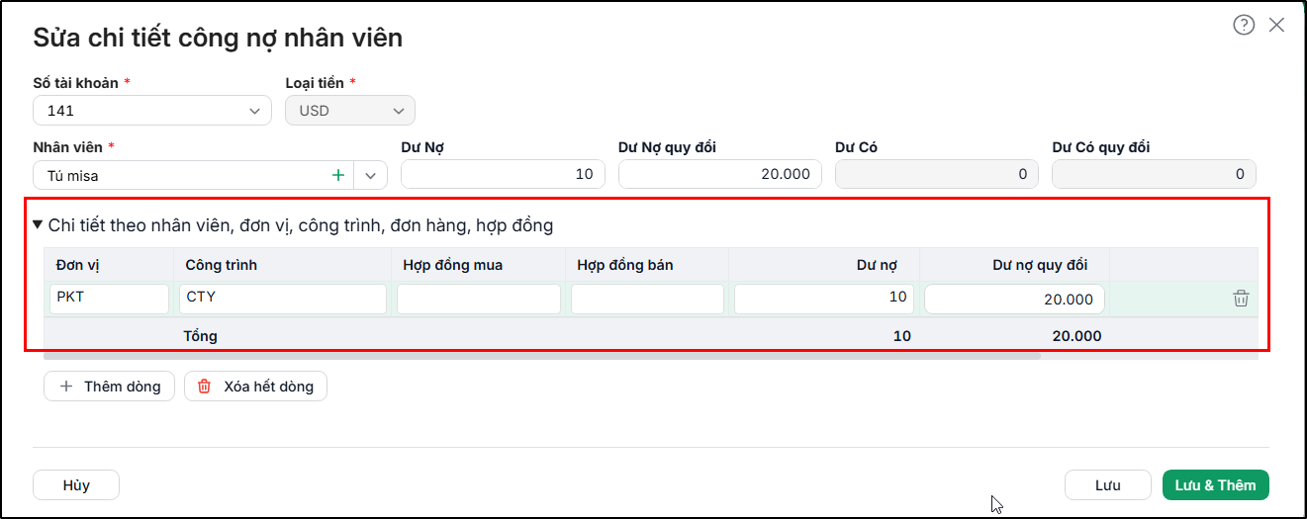The width and height of the screenshot is (1307, 519).
Task: Click the empty Hợp đồng mua cell
Action: click(x=479, y=299)
